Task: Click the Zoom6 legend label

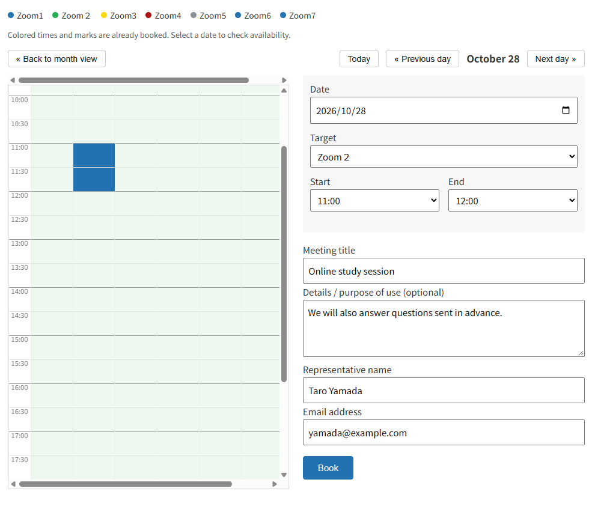Action: point(257,16)
